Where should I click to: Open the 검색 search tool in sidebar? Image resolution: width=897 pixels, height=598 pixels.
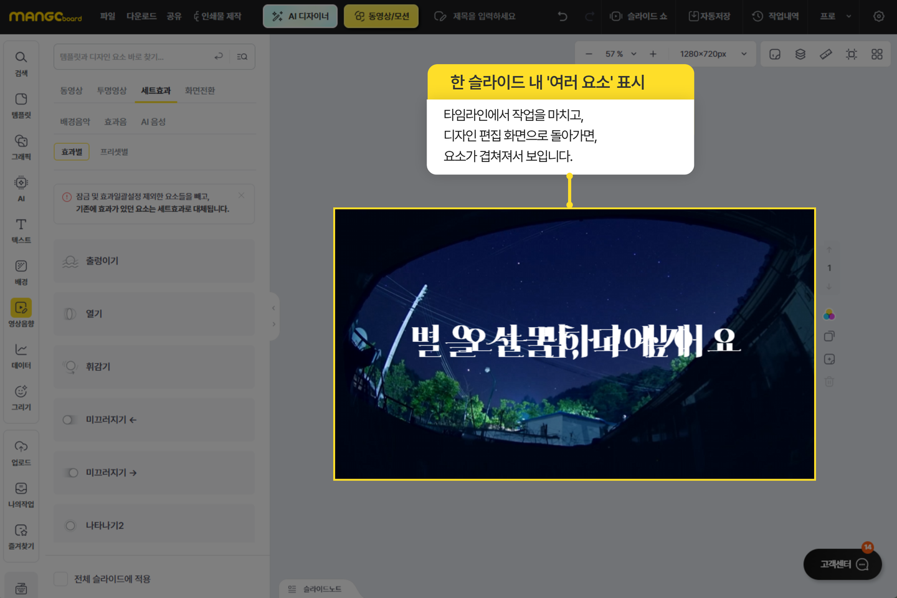click(21, 64)
